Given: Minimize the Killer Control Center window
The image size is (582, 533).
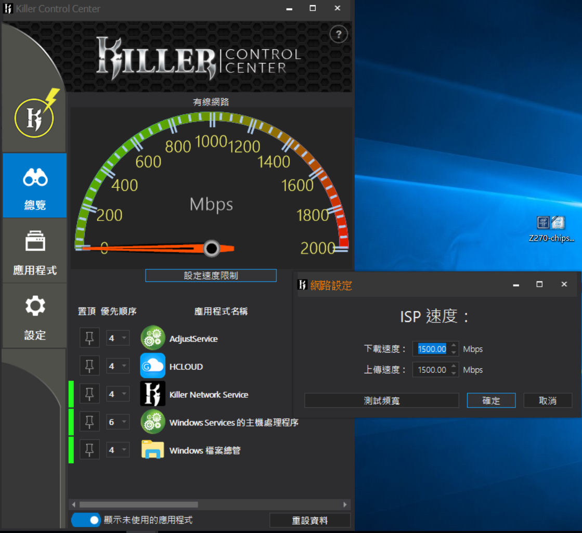Looking at the screenshot, I should pos(289,8).
